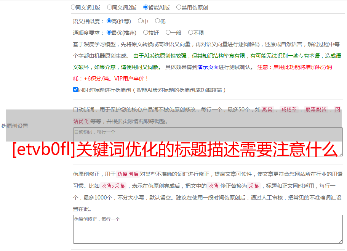The height and width of the screenshot is (251, 347).
Task: Select the 同义词2版 radio option
Action: click(x=109, y=7)
